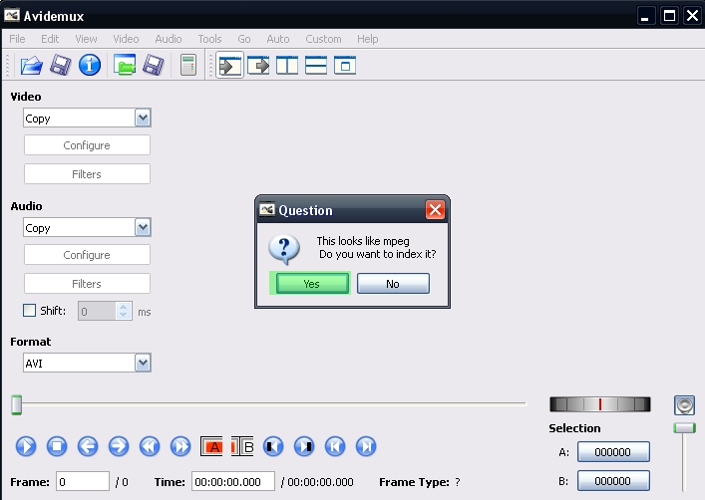Expand the Video codec Copy dropdown
Image resolution: width=705 pixels, height=500 pixels.
[143, 118]
